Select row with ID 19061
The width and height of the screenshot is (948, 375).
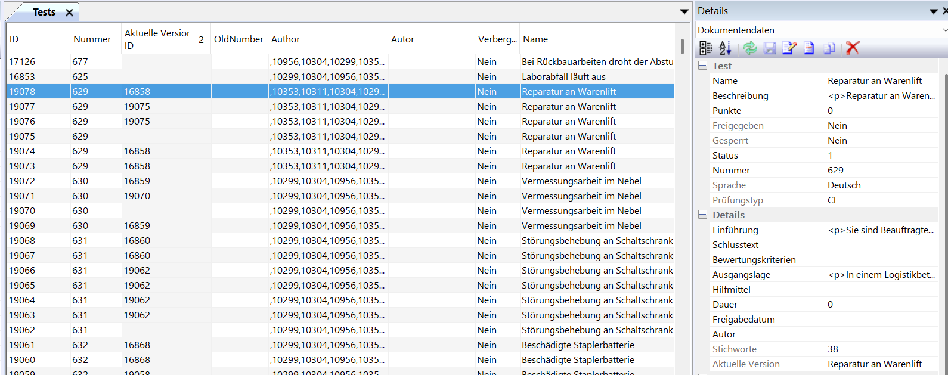pos(340,345)
